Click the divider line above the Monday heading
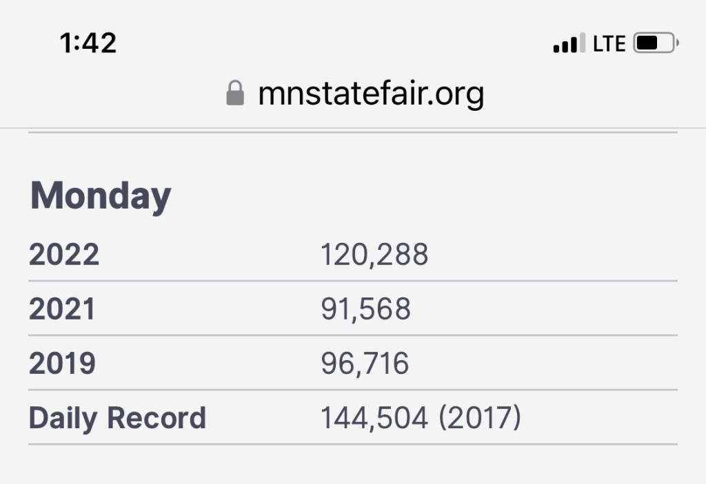 click(x=353, y=132)
